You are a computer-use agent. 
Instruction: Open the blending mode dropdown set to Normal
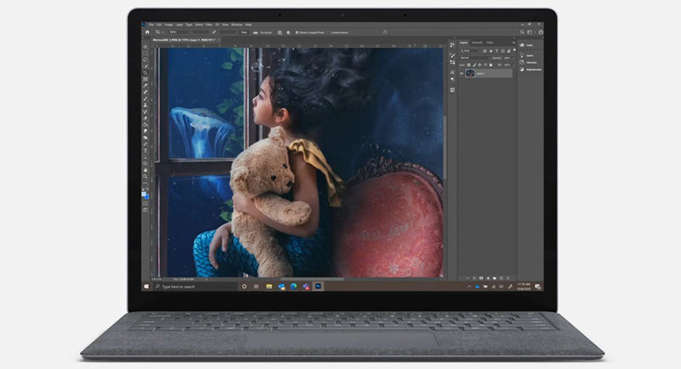pyautogui.click(x=474, y=58)
